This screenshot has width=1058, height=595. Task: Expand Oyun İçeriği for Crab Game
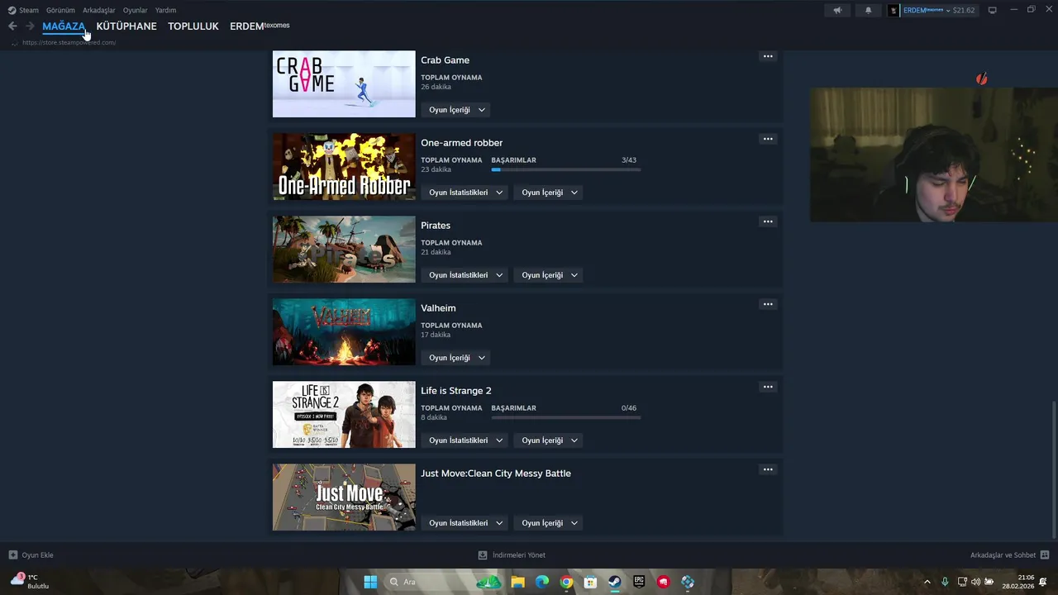(456, 110)
